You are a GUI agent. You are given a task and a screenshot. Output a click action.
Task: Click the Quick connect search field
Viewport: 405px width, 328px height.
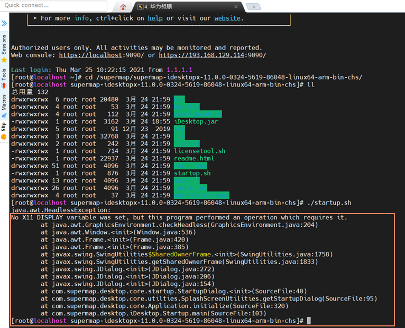pos(53,5)
